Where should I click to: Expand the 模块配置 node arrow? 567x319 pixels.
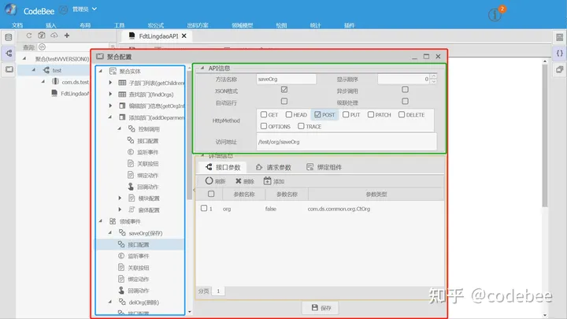(120, 198)
